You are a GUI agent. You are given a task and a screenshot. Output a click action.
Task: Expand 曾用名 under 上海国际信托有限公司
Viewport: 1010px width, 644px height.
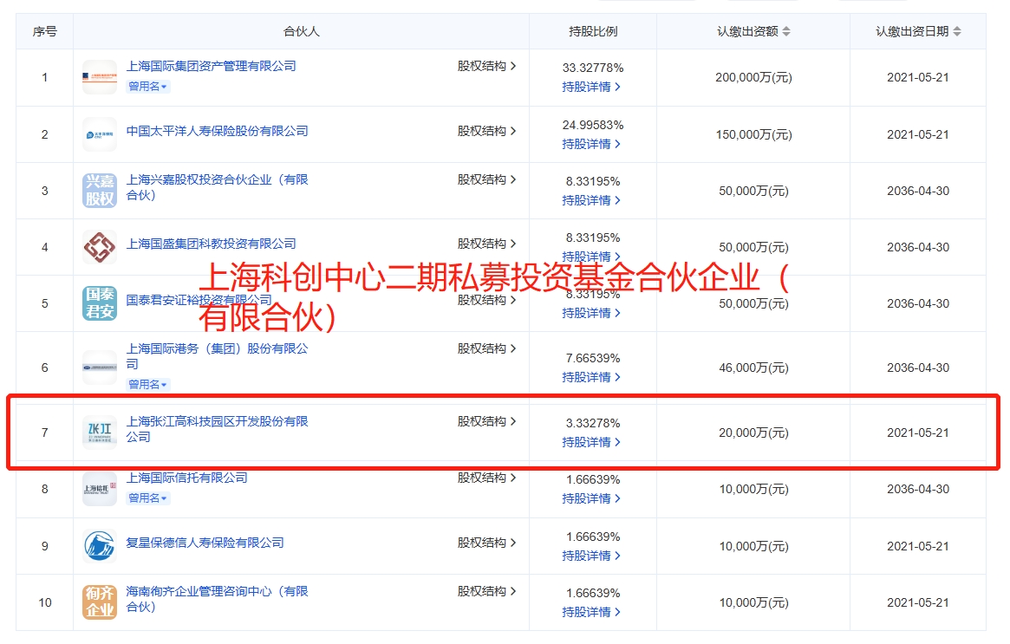[148, 498]
